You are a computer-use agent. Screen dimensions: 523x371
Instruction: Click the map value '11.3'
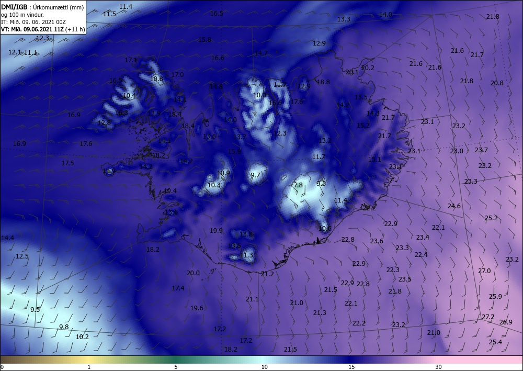click(x=247, y=255)
